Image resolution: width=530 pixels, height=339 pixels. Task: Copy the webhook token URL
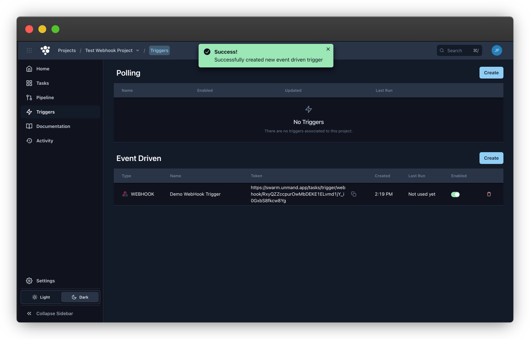(354, 194)
